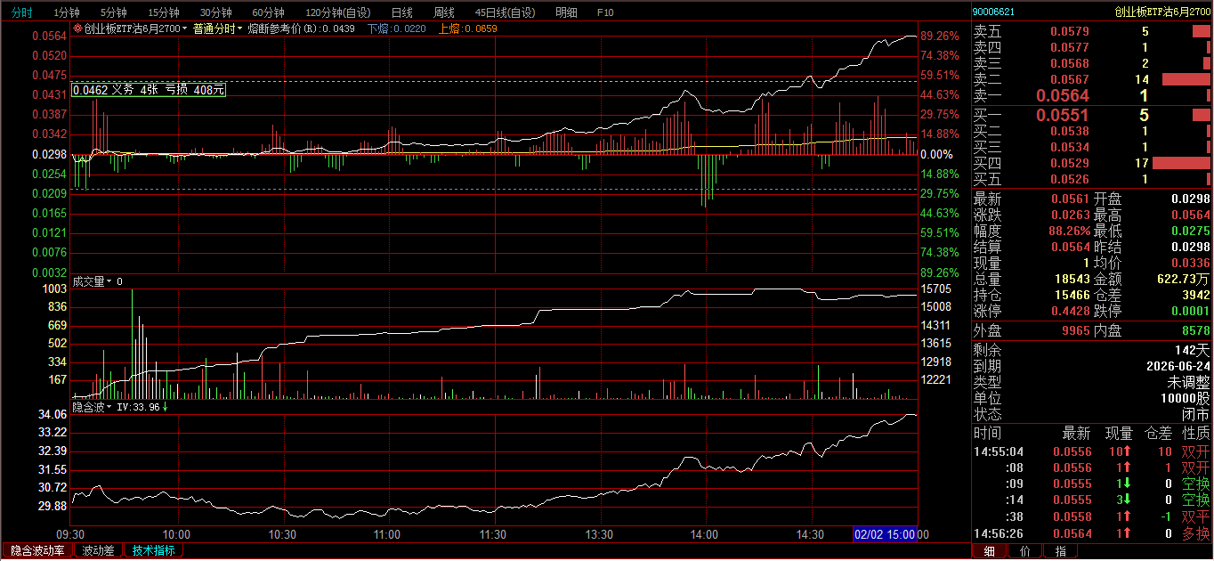Expand the 普通分时 chart type dropdown
Screen dimensions: 1214x561
coord(218,28)
